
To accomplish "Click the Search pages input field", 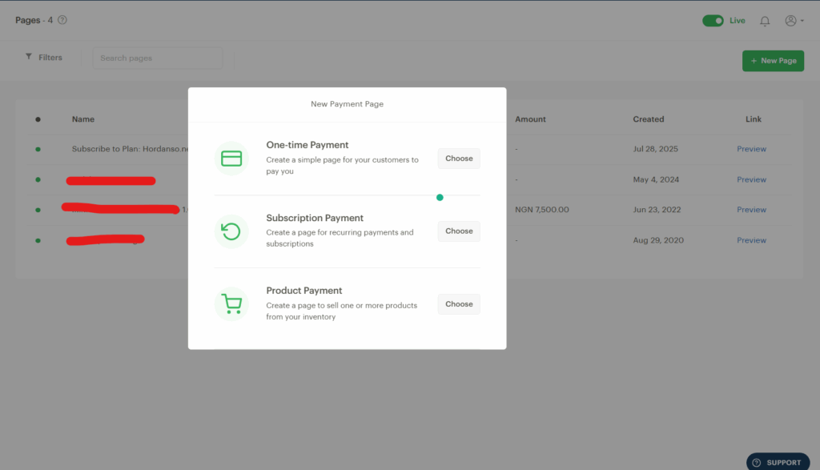I will point(158,58).
